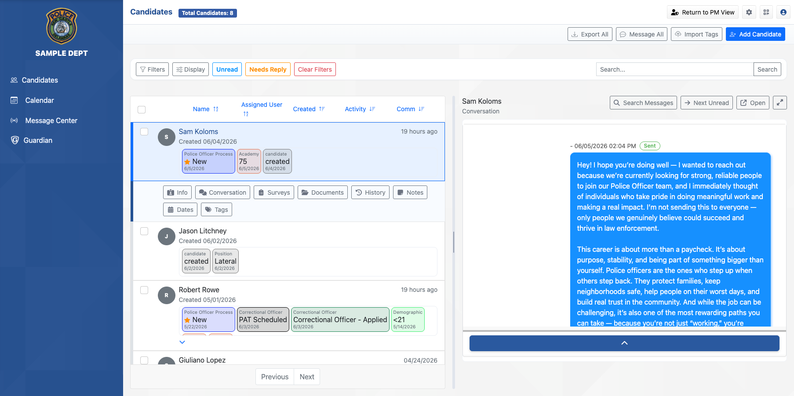Viewport: 794px width, 396px height.
Task: Toggle Unread filter
Action: 227,69
